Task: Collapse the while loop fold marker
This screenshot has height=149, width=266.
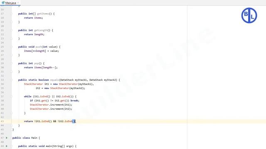Action: tap(11, 96)
